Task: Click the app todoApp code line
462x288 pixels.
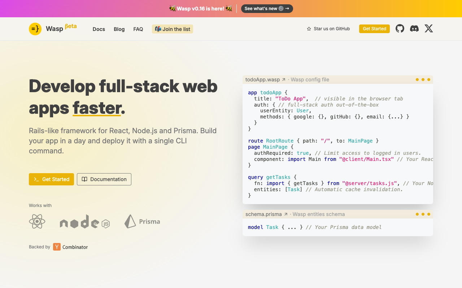Action: coord(267,93)
